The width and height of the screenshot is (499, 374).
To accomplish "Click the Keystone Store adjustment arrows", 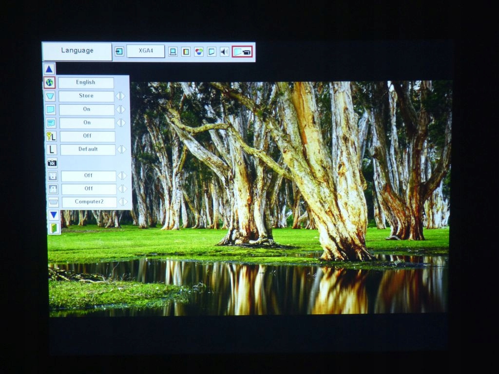I will tap(121, 96).
